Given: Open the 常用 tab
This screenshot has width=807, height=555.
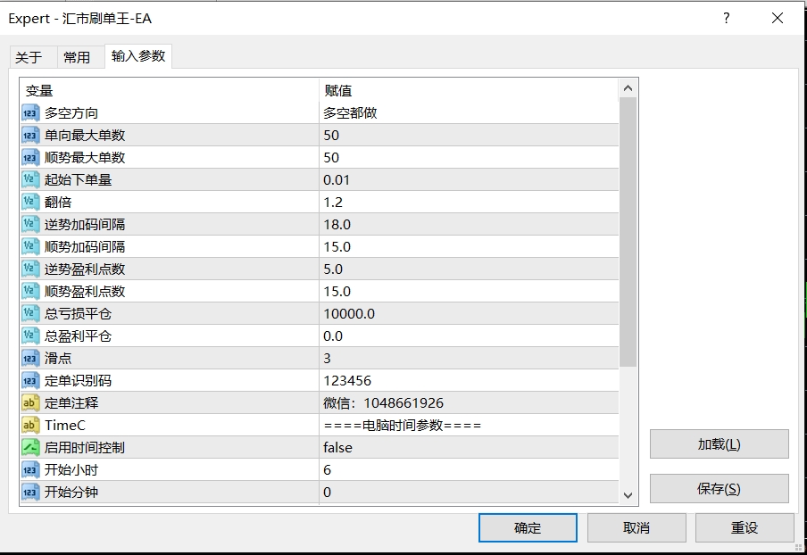Looking at the screenshot, I should (x=77, y=57).
